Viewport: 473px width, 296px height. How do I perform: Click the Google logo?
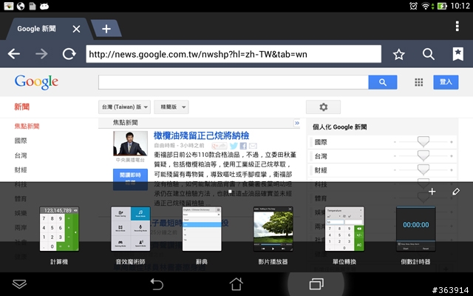click(36, 82)
